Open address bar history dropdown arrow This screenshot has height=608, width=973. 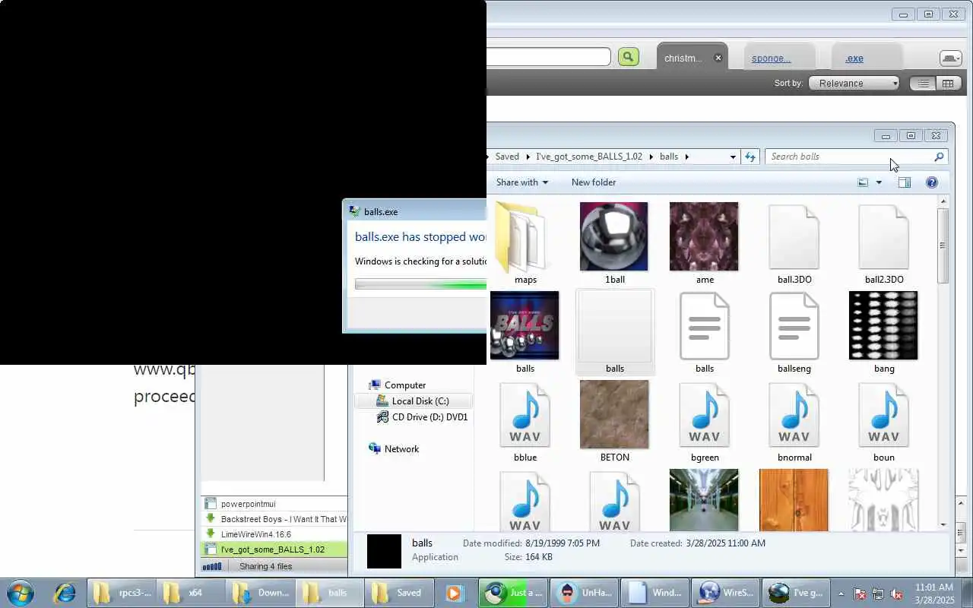733,157
